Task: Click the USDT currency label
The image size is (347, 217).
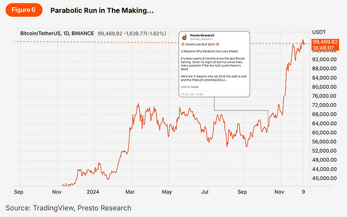Action: coord(320,32)
